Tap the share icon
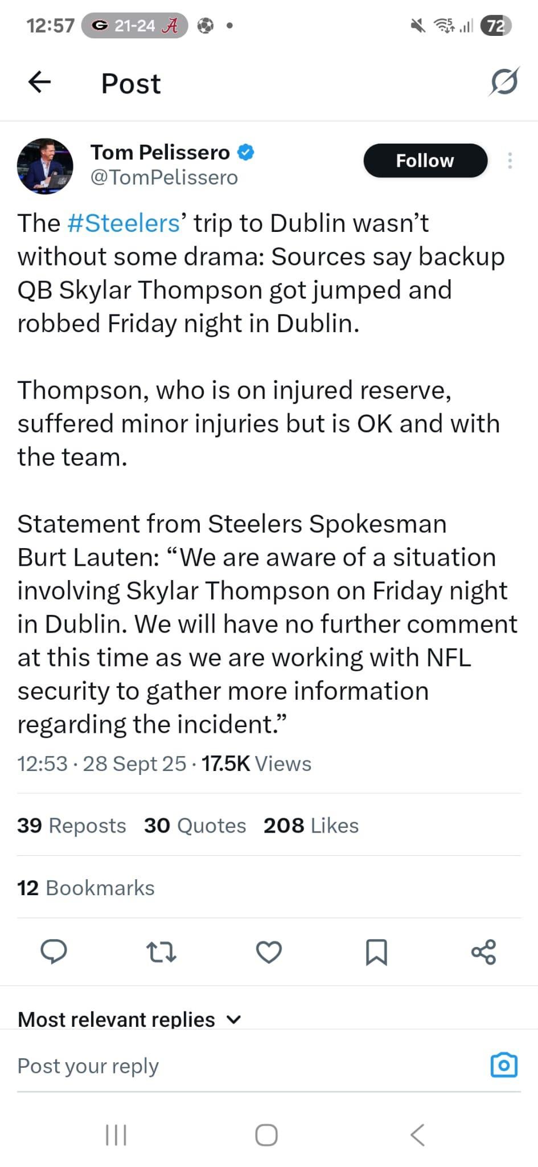This screenshot has height=1167, width=538. pyautogui.click(x=483, y=952)
